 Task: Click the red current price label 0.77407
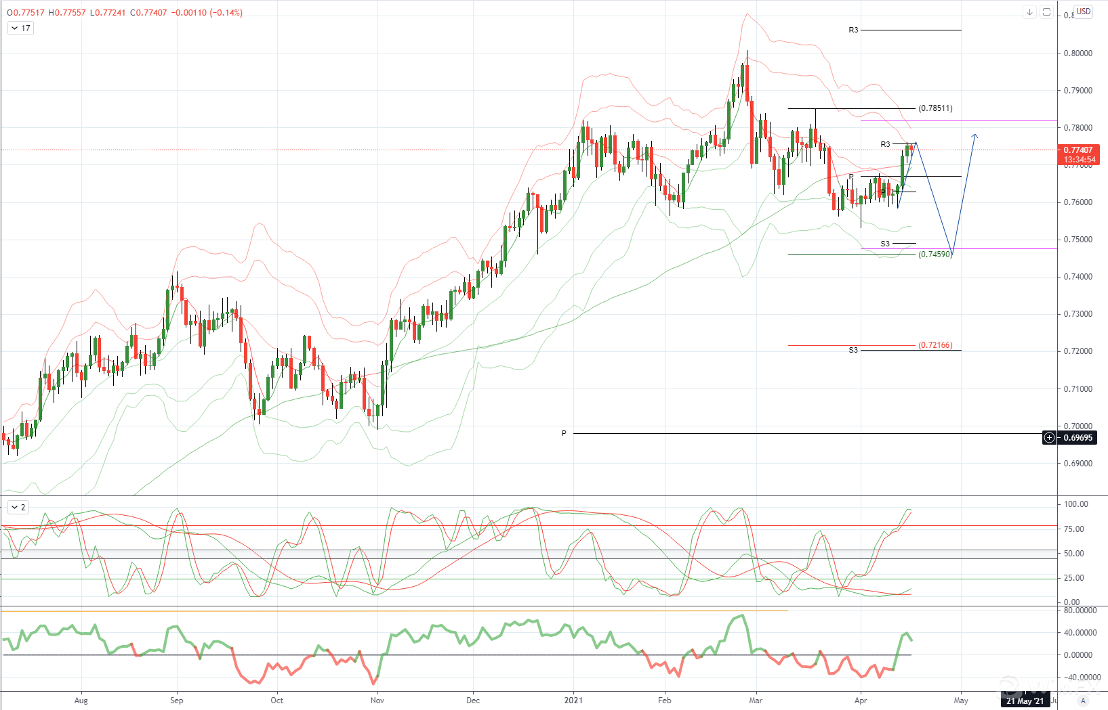pyautogui.click(x=1078, y=150)
